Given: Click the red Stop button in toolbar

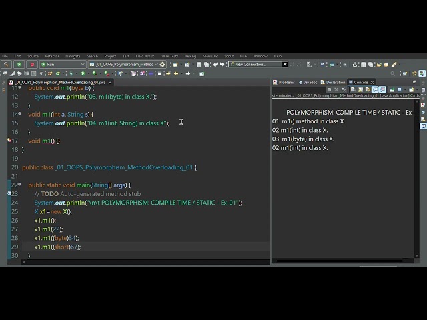Looking at the screenshot, I should coord(32,64).
